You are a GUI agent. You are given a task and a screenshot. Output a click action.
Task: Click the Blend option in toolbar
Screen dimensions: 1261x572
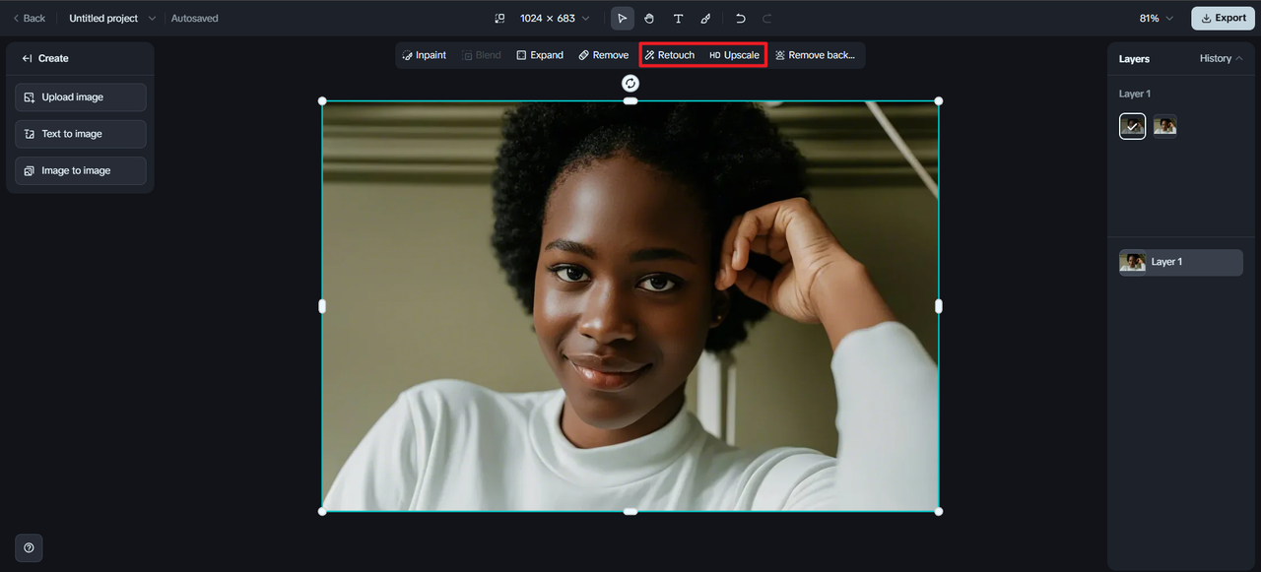[482, 55]
